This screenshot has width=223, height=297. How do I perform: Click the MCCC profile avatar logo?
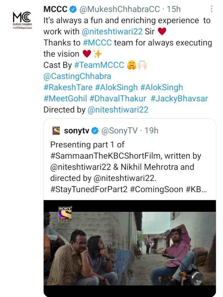(22, 20)
